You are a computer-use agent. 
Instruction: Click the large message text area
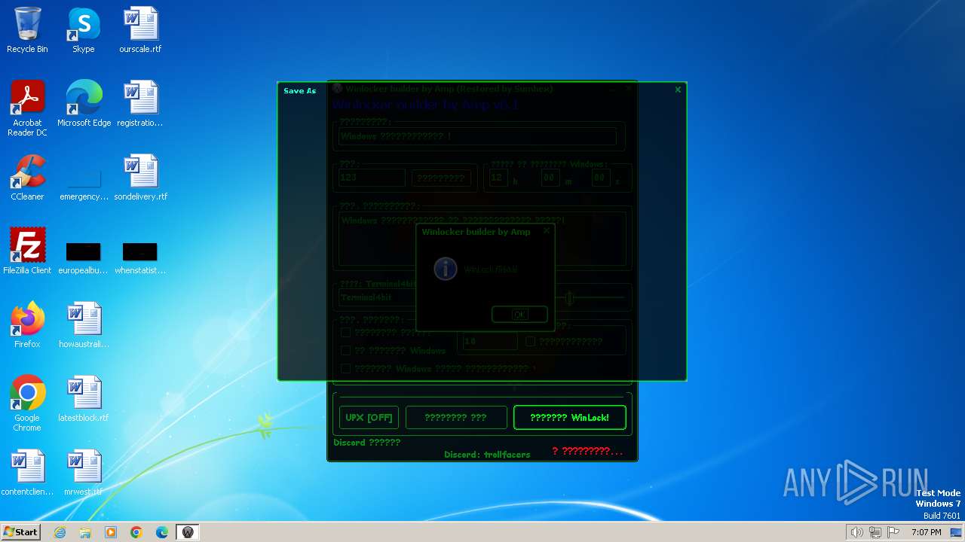482,239
